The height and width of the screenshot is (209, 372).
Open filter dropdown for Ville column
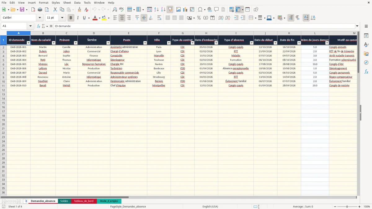point(169,43)
